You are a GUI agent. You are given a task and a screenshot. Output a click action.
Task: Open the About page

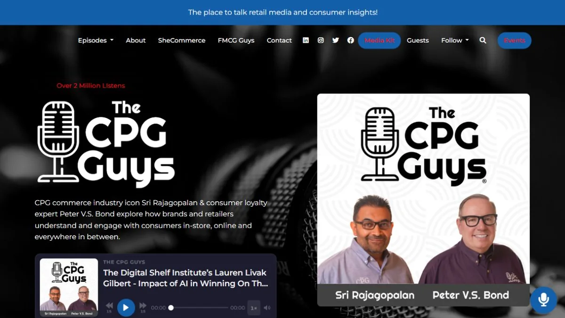click(x=136, y=41)
